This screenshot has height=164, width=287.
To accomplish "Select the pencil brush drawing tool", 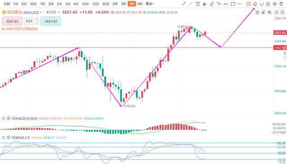I will point(212,4).
